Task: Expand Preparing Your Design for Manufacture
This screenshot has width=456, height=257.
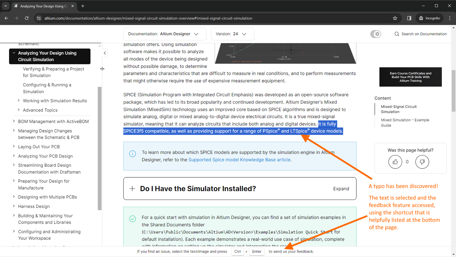Action: 14,181
